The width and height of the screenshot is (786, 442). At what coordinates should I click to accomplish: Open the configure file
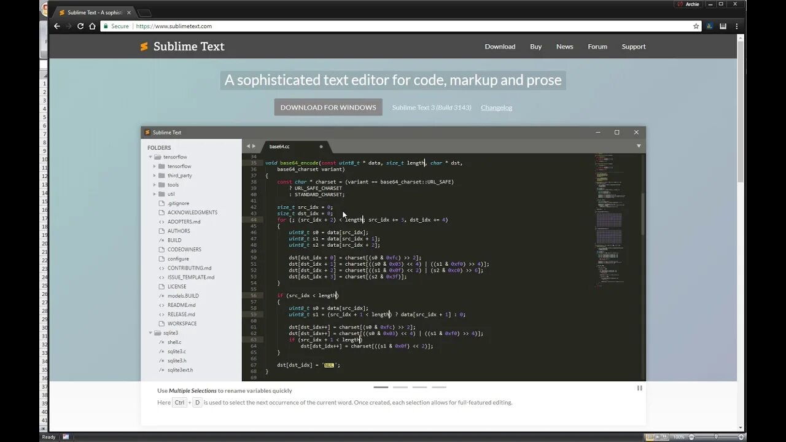click(x=178, y=259)
